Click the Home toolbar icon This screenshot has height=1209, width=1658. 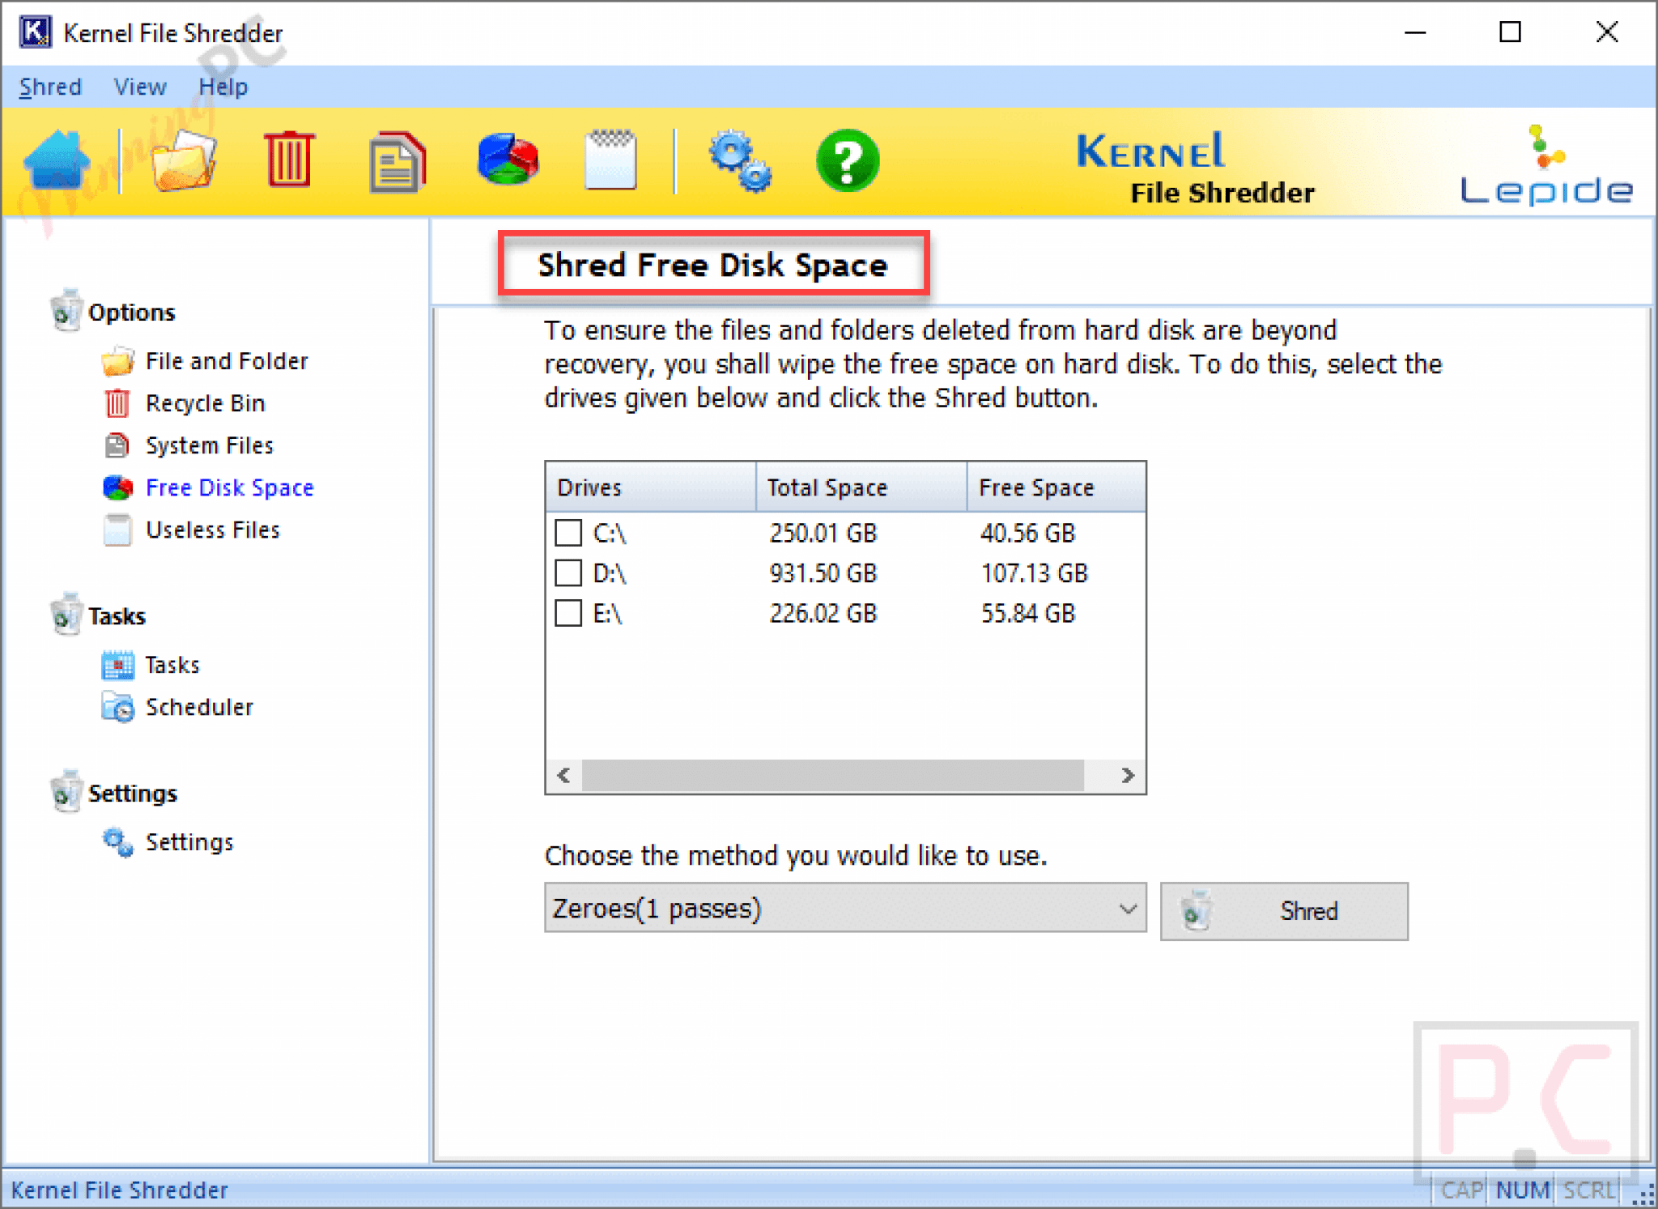pyautogui.click(x=57, y=160)
